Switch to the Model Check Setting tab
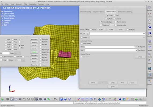Screen dimensions: 153x107 coord(125,12)
